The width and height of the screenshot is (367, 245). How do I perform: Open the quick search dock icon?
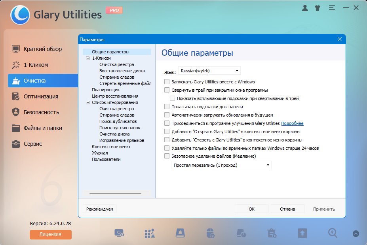coord(333,233)
